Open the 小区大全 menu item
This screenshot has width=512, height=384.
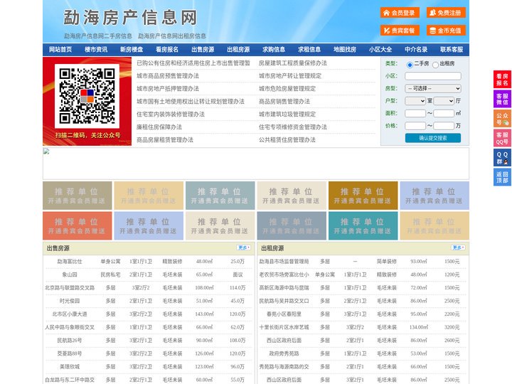click(380, 50)
